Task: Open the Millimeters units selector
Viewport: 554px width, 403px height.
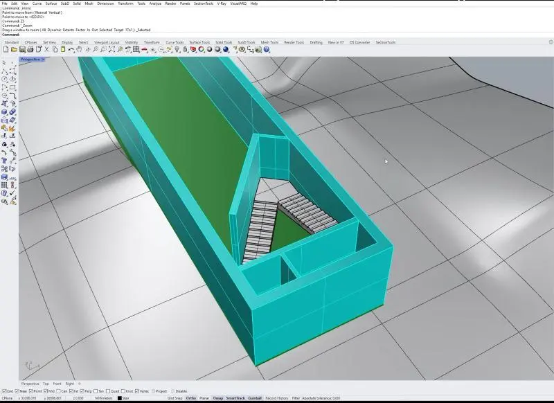Action: click(x=104, y=398)
